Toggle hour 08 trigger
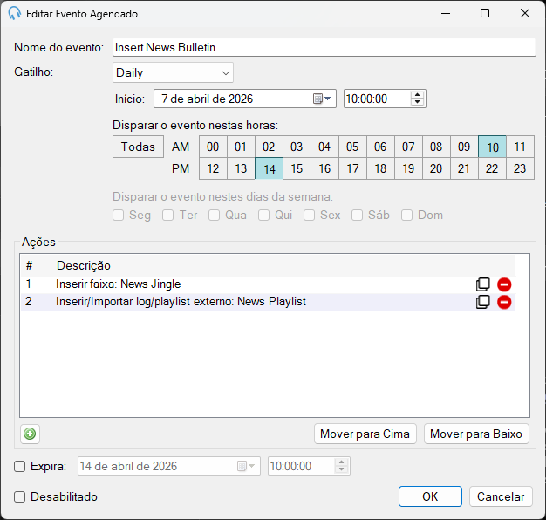Screen dimensions: 546x520 pos(436,147)
